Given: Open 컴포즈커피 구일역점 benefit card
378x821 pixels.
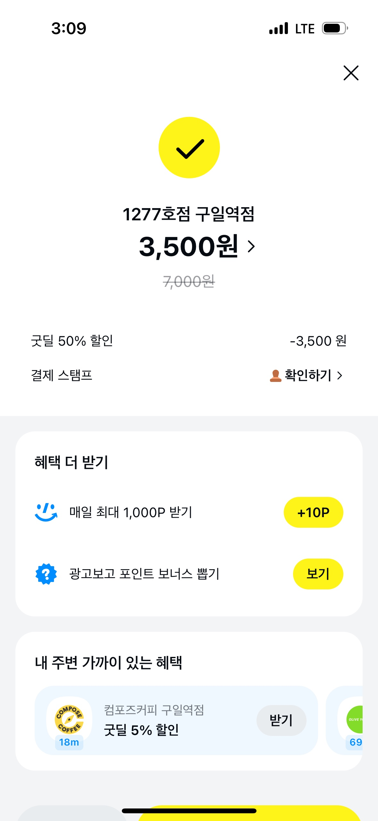Looking at the screenshot, I should click(x=154, y=720).
